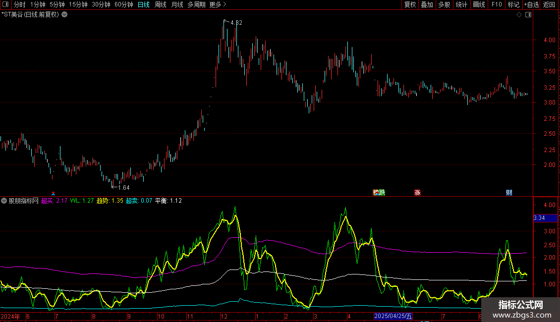Click the blue 财 financial marker
Viewport: 560px width, 322px height.
509,192
